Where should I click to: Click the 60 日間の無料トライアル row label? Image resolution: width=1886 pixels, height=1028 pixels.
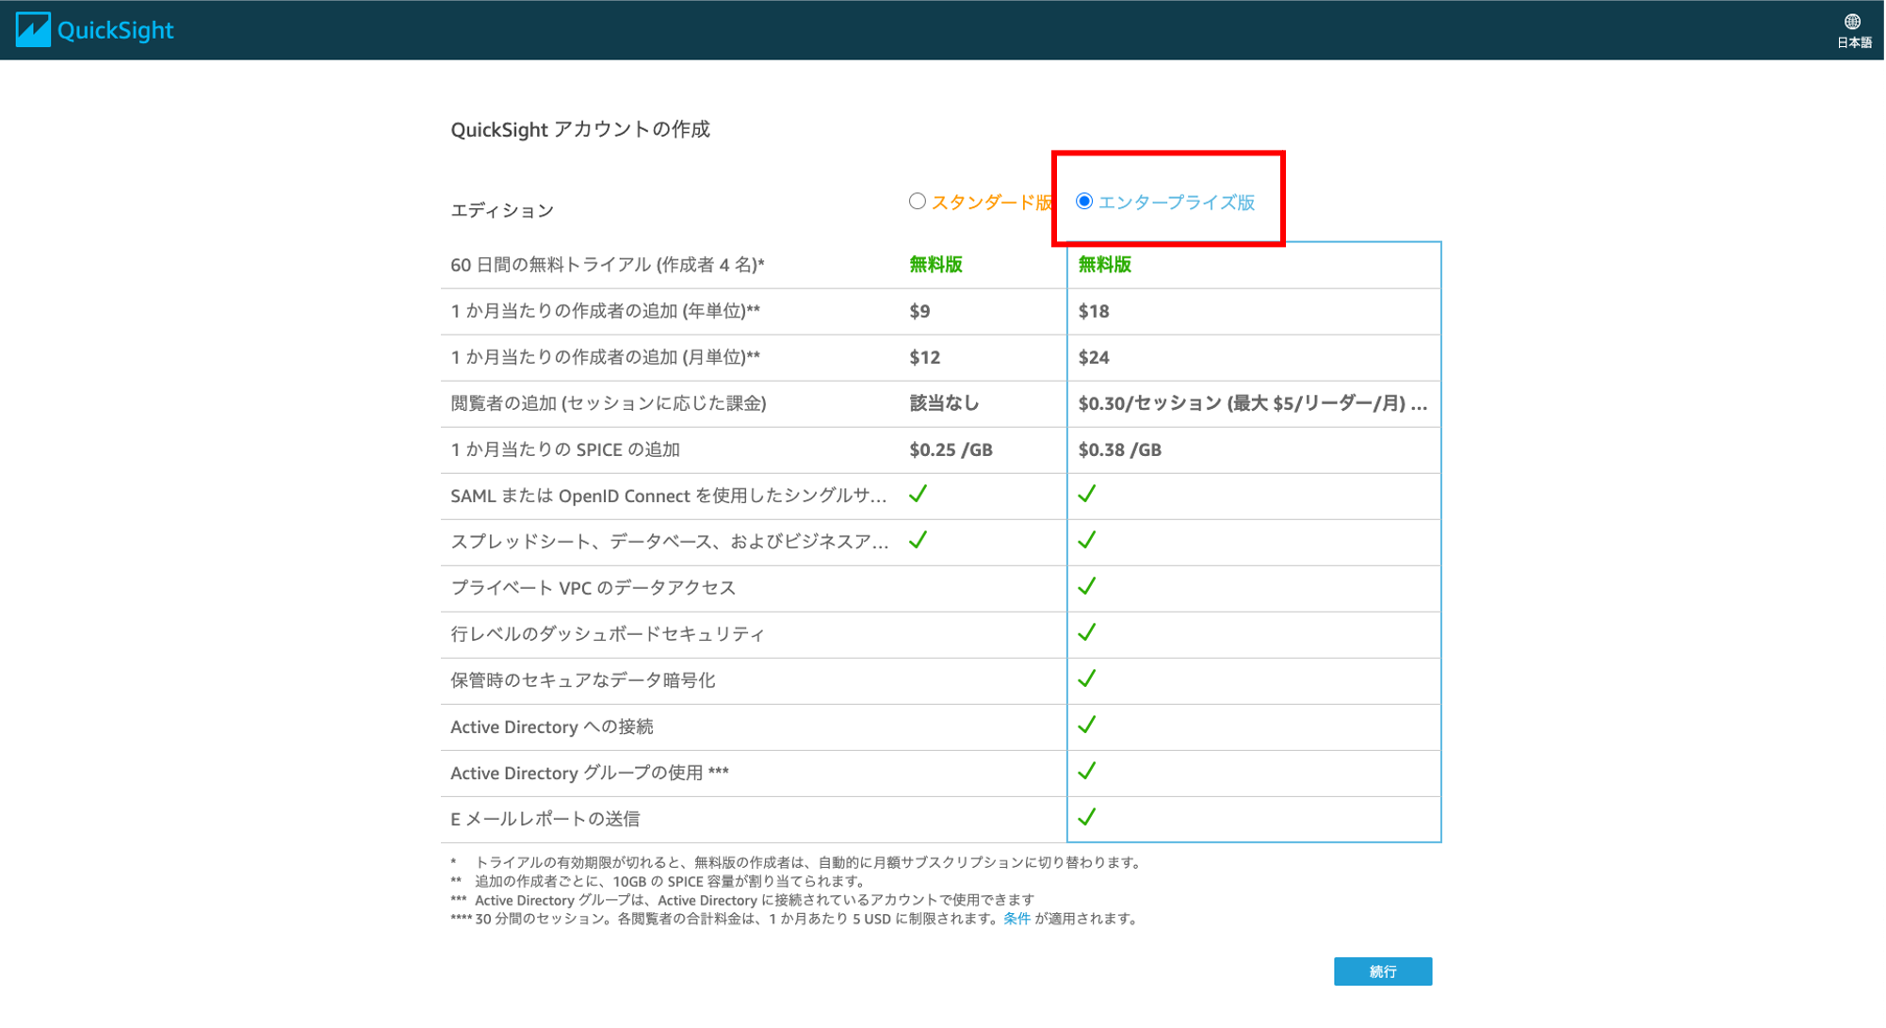(608, 265)
